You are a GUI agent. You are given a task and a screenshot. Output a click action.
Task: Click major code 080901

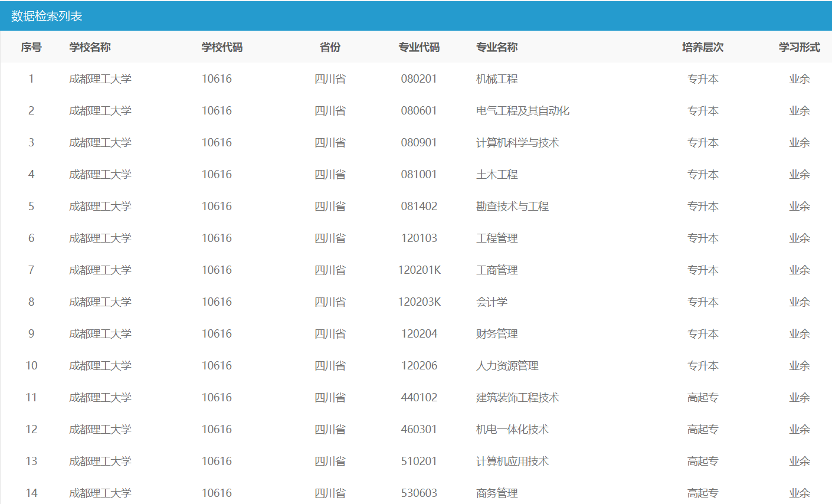(x=419, y=143)
